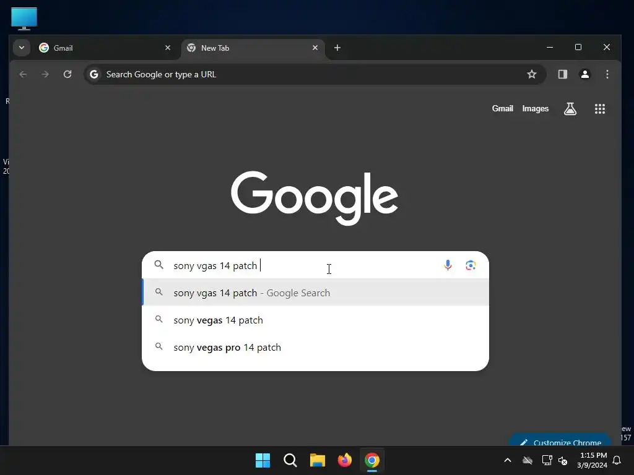
Task: Open the Chrome side panel
Action: [x=562, y=74]
